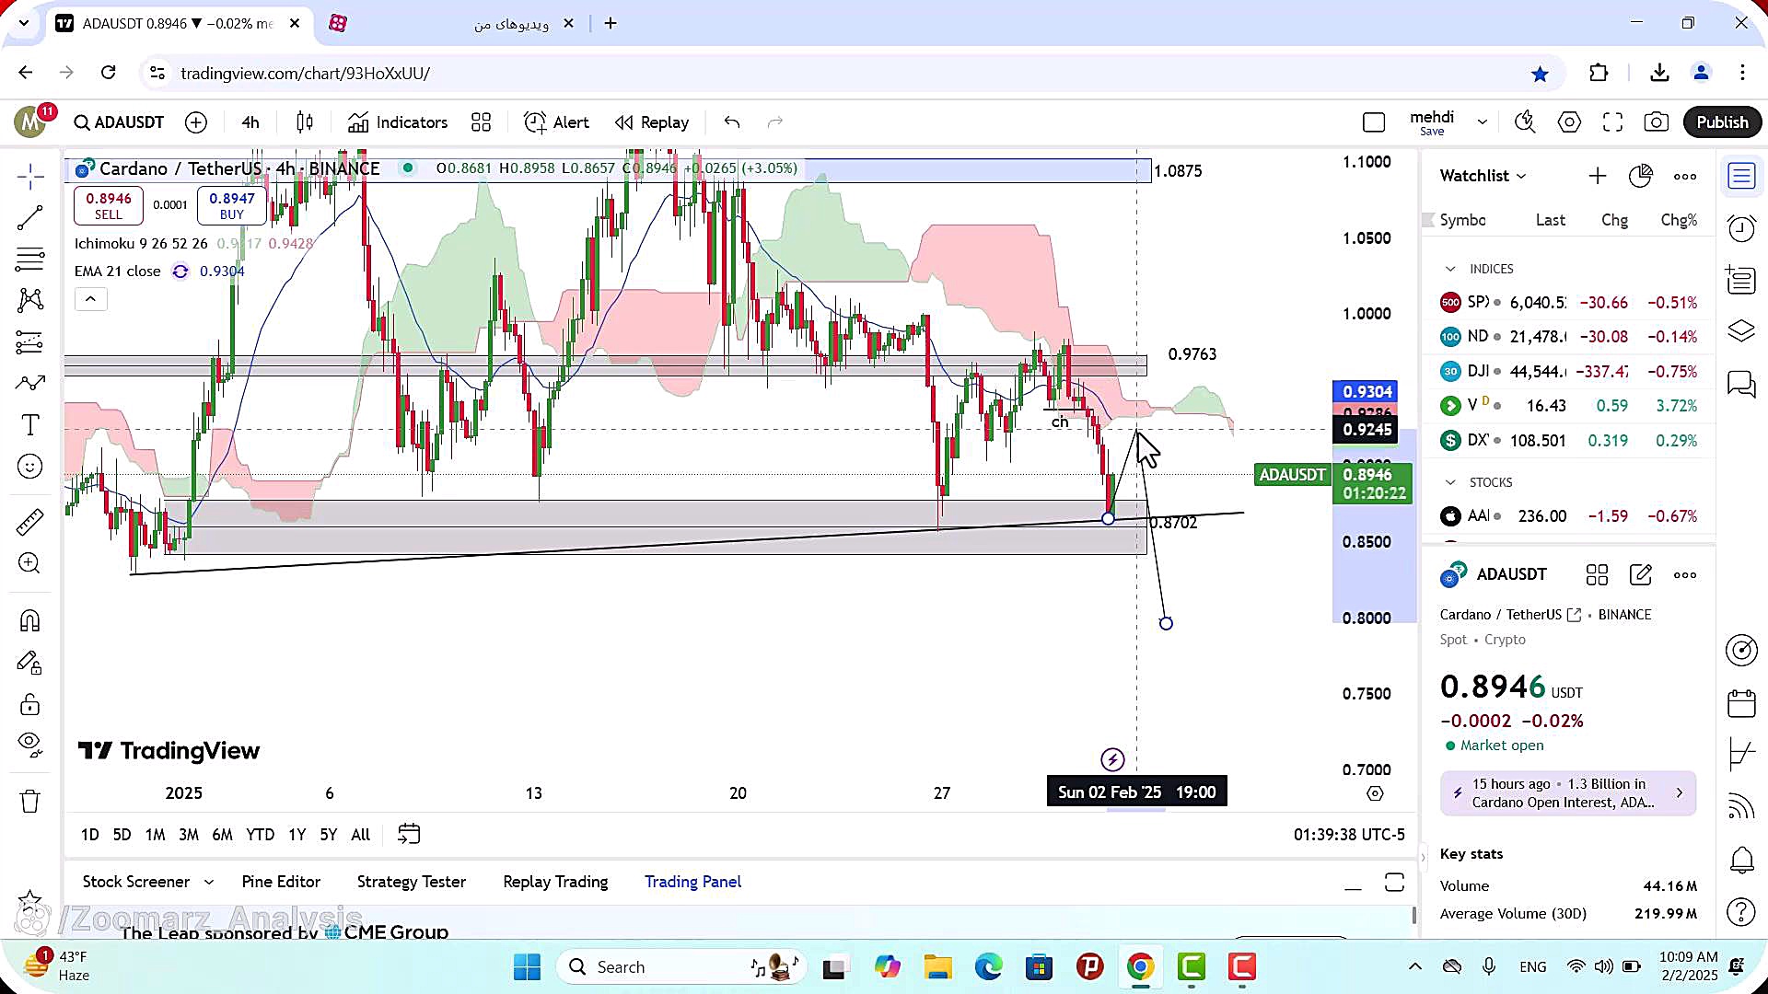Select the 3M time range
The width and height of the screenshot is (1768, 994).
pos(189,835)
